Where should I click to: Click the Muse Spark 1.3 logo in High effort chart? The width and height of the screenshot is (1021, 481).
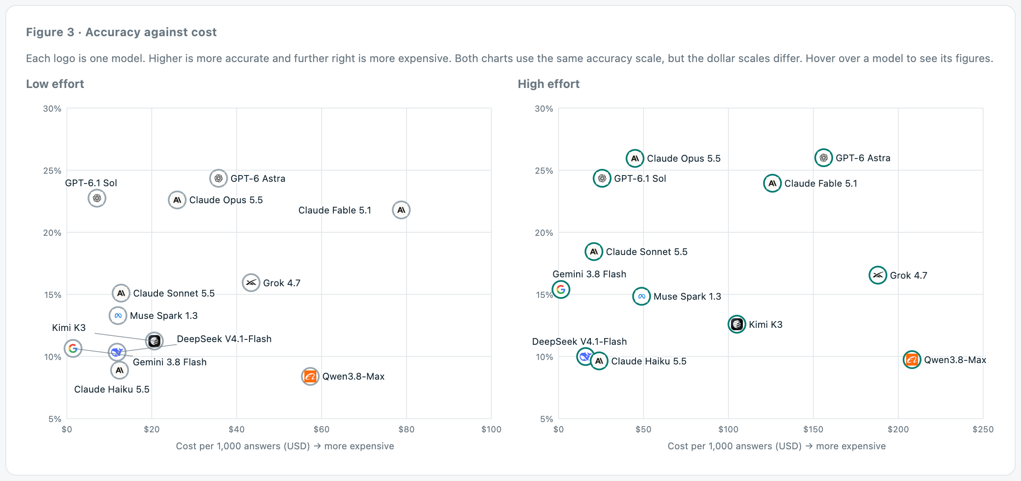point(641,296)
